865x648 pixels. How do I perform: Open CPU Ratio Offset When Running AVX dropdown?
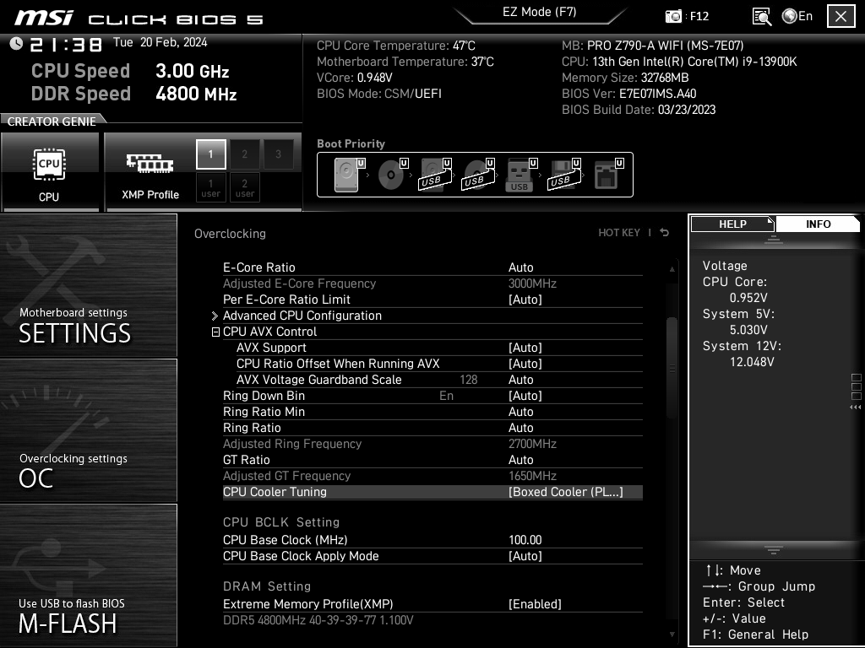(525, 364)
